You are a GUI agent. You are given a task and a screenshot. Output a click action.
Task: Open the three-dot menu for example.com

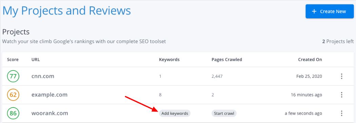click(341, 95)
